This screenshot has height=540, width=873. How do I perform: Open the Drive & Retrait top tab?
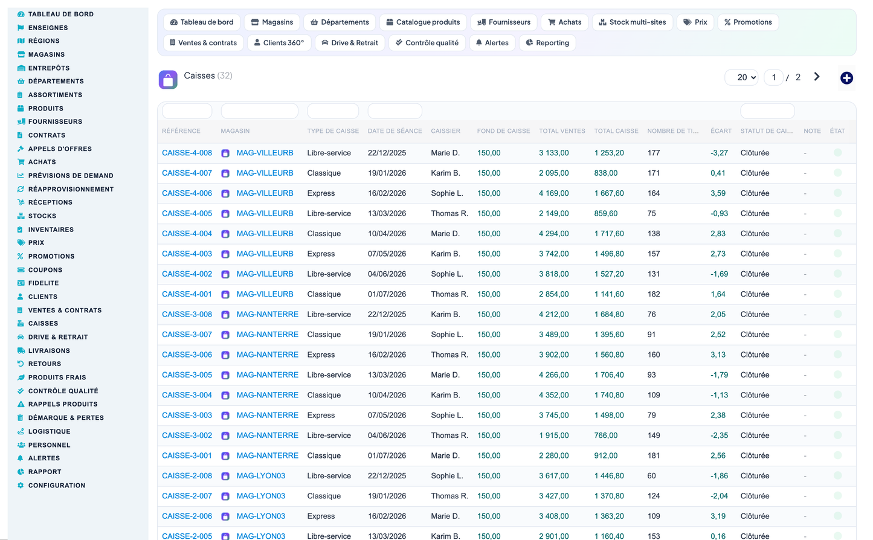pyautogui.click(x=350, y=43)
